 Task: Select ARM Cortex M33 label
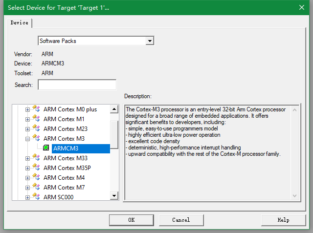tap(66, 158)
